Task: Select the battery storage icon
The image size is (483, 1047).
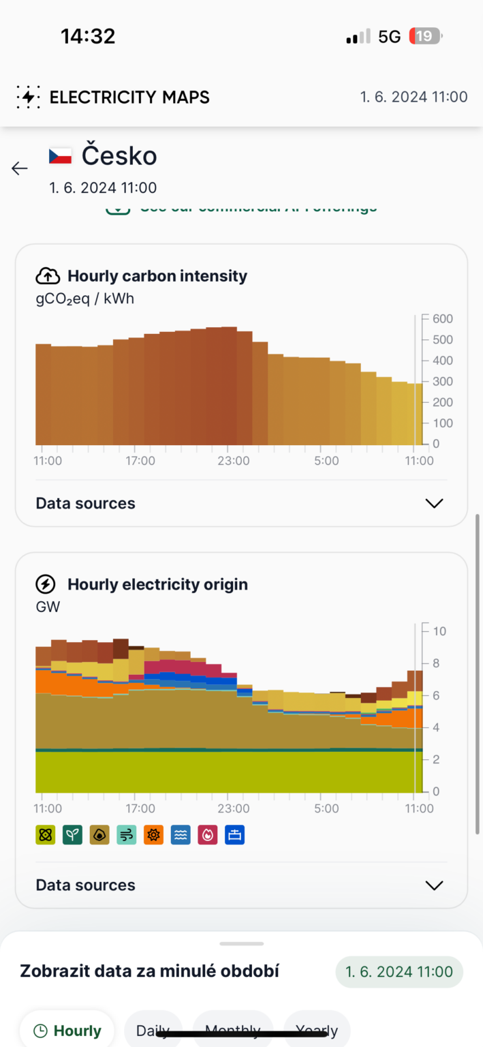Action: [x=234, y=834]
